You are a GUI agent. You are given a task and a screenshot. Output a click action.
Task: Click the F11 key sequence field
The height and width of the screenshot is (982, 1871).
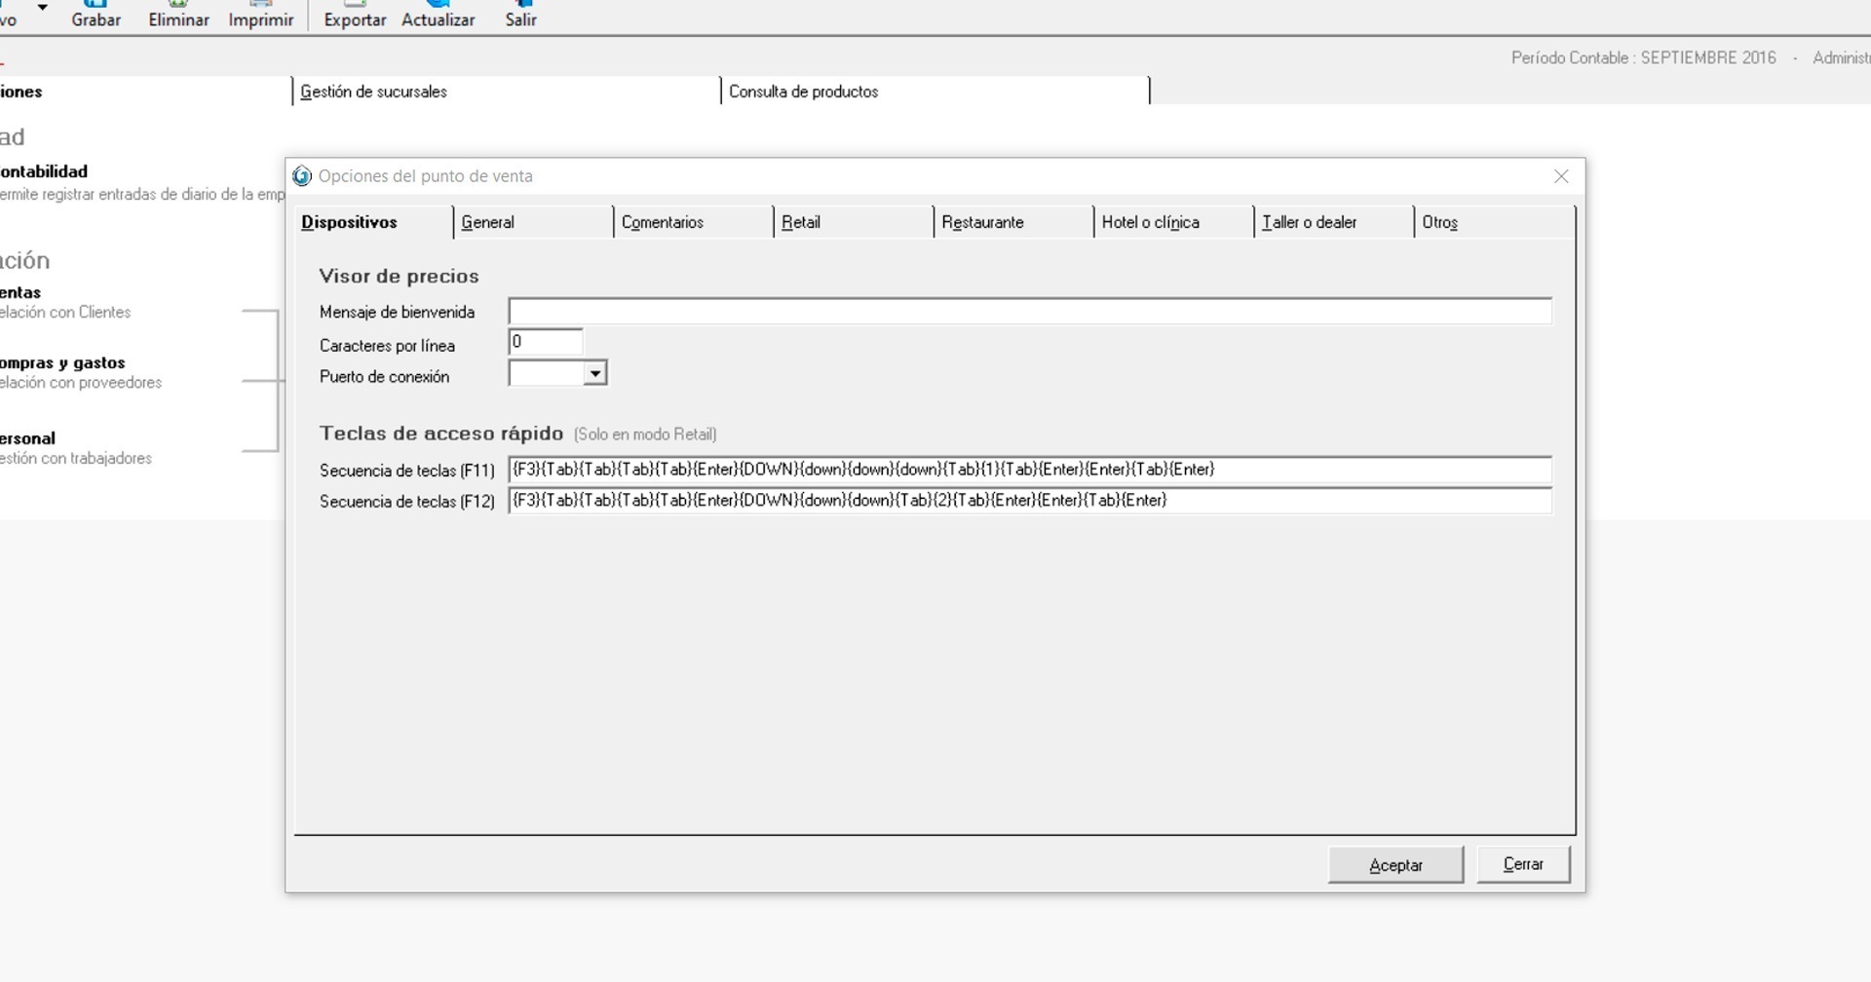coord(1029,470)
